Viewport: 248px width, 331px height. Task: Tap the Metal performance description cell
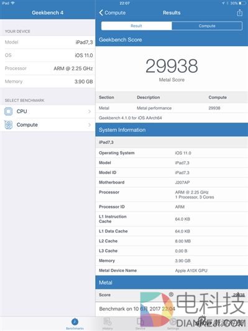(x=154, y=108)
